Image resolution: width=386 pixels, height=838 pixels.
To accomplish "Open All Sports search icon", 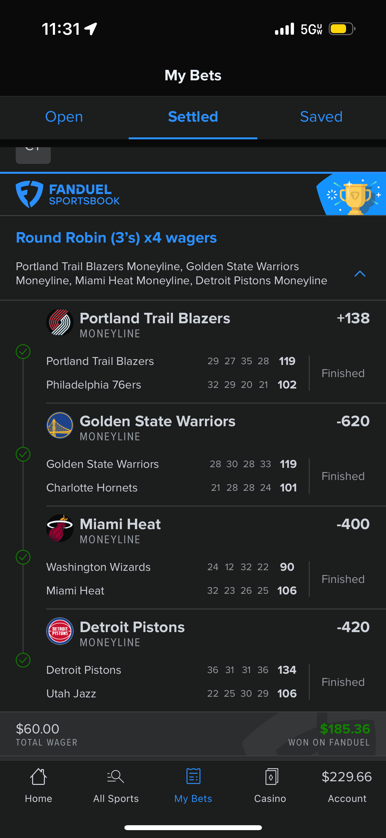I will (x=116, y=777).
